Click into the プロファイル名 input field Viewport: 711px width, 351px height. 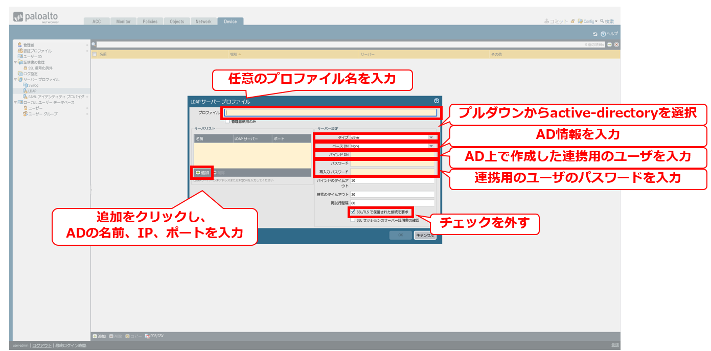click(x=331, y=112)
